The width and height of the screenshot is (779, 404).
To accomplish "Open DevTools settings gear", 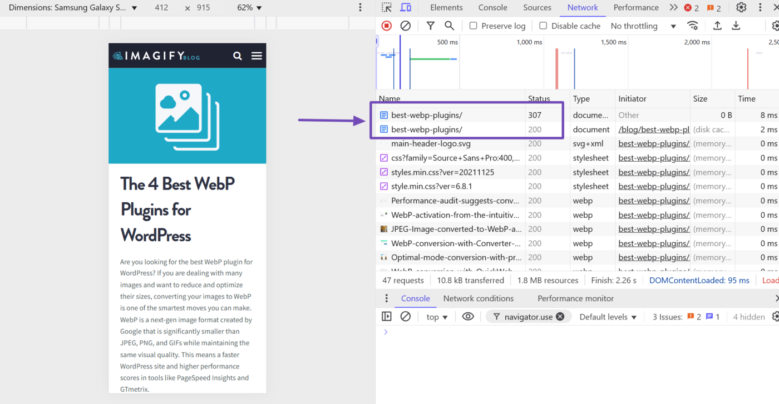I will point(741,8).
